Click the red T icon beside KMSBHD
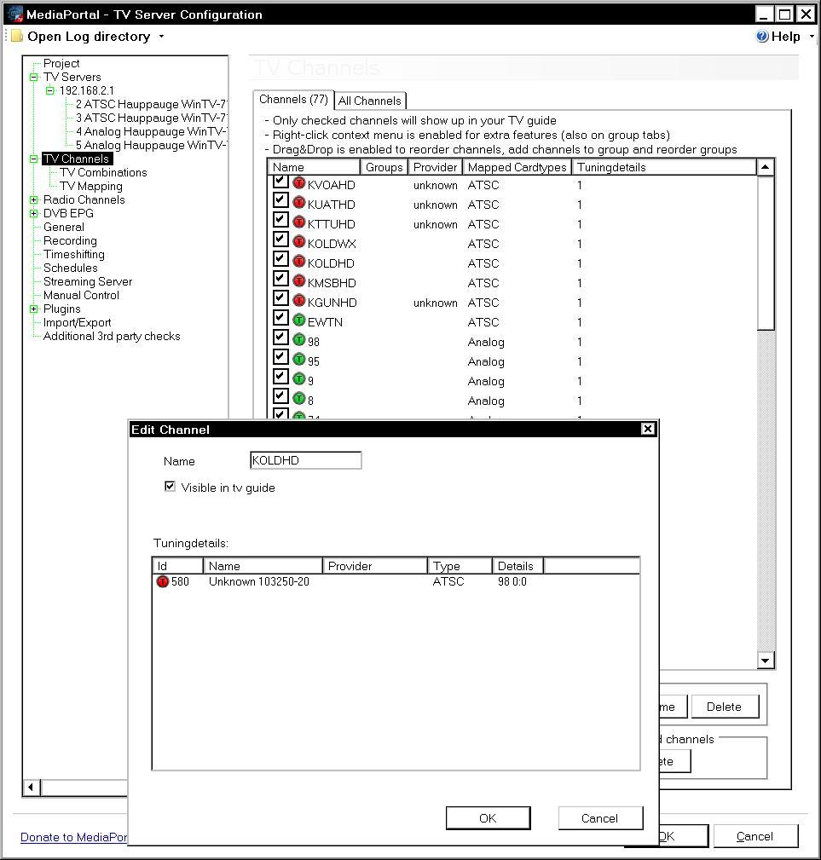Viewport: 821px width, 860px height. (299, 281)
